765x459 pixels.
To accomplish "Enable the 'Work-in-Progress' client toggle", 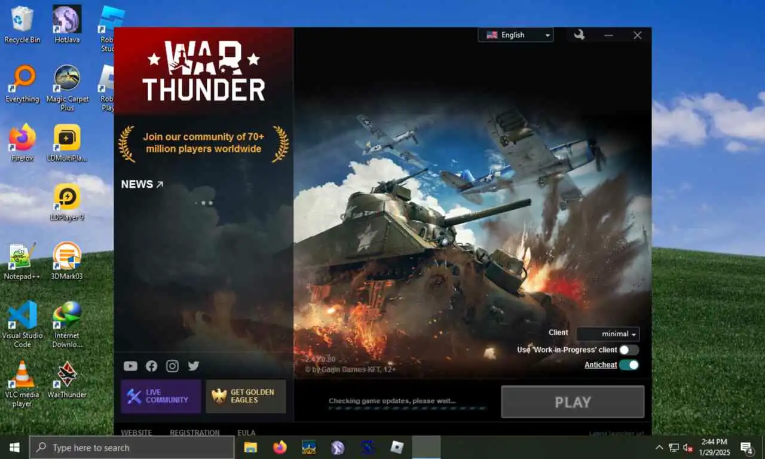I will pyautogui.click(x=629, y=350).
